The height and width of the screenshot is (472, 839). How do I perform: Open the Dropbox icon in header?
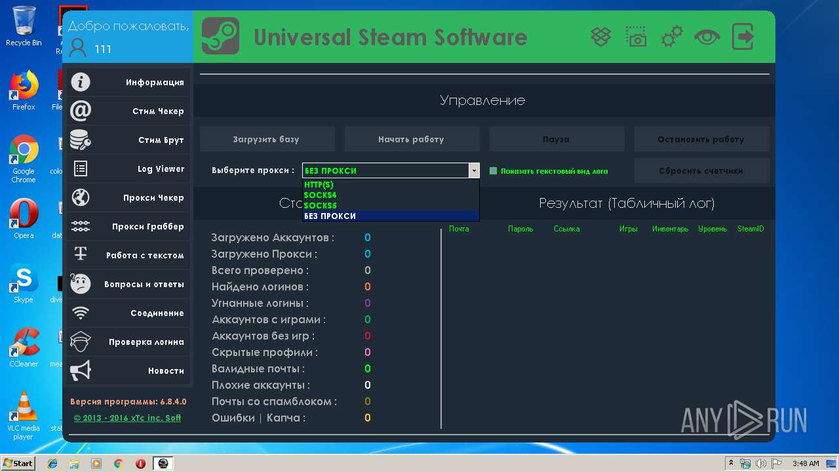(601, 37)
